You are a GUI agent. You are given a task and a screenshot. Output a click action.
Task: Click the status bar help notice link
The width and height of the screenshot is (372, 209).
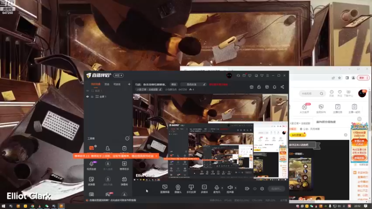point(113,200)
